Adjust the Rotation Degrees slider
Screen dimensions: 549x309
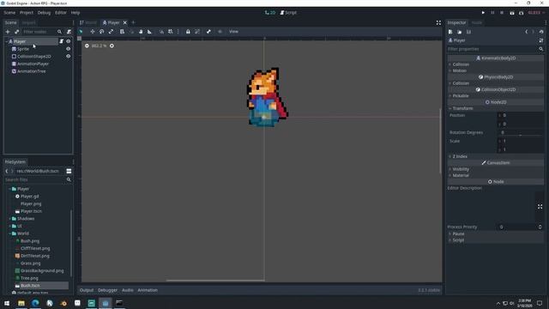[x=521, y=135]
